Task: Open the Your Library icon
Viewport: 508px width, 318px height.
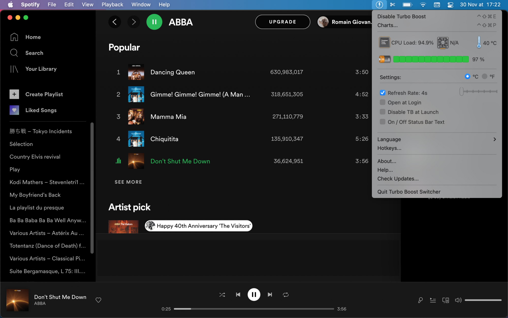Action: (14, 69)
